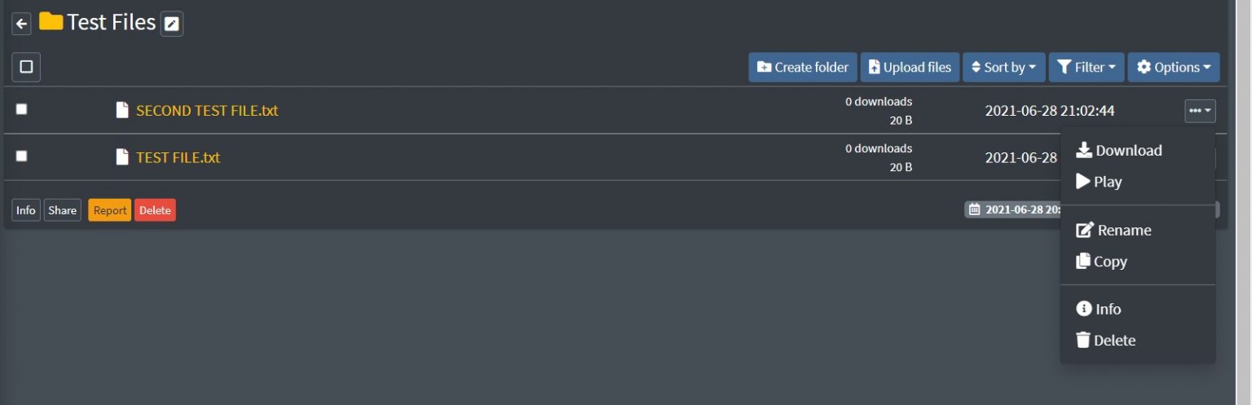Image resolution: width=1252 pixels, height=405 pixels.
Task: Open the Sort by dropdown
Action: pyautogui.click(x=1003, y=68)
